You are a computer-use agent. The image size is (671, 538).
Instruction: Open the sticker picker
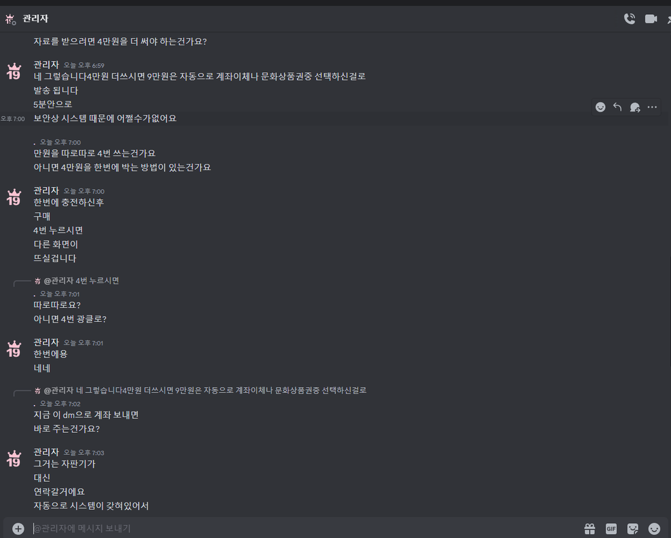pos(632,529)
